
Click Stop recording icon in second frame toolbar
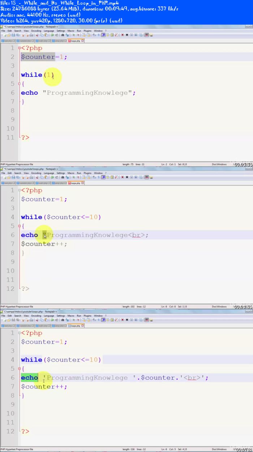(126, 178)
